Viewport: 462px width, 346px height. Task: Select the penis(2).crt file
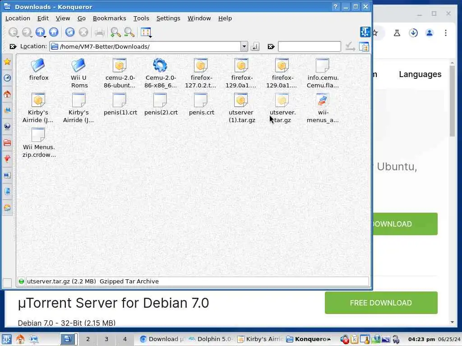(x=161, y=104)
